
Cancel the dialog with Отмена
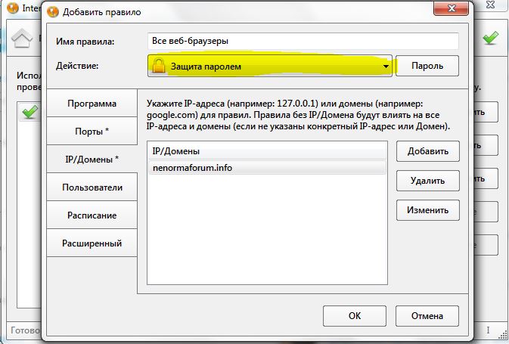[x=427, y=316]
